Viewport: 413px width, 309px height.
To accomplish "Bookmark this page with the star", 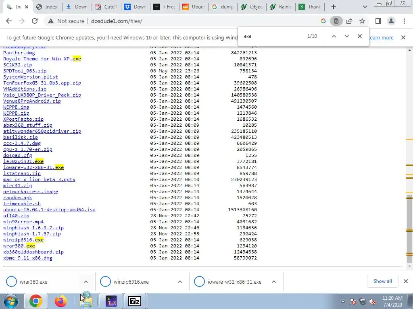I will pos(362,21).
